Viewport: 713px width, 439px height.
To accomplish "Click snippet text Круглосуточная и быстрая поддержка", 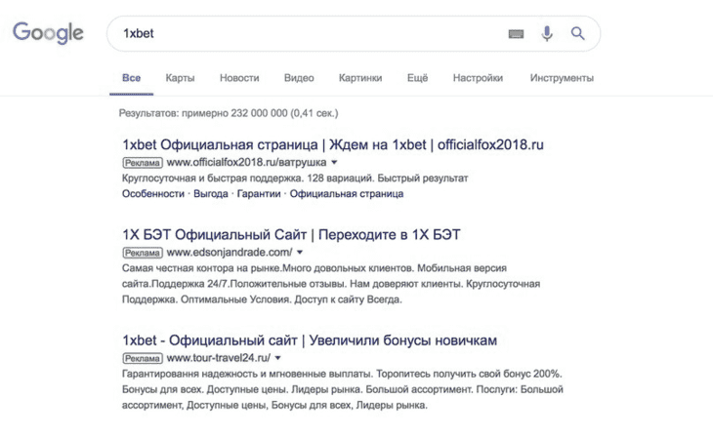I will pyautogui.click(x=211, y=178).
